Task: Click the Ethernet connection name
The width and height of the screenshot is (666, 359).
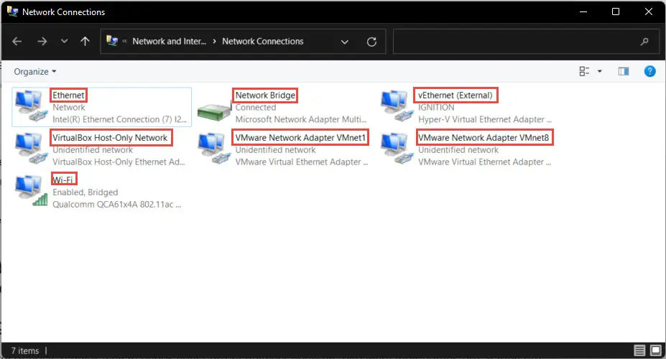Action: tap(68, 95)
